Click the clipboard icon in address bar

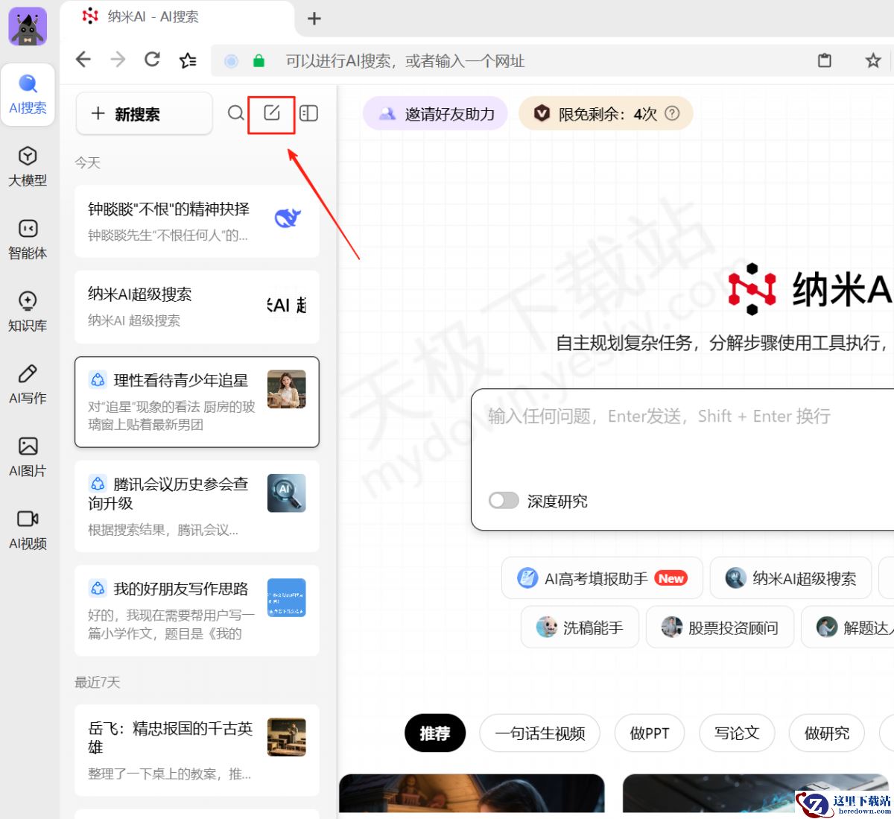pos(825,60)
